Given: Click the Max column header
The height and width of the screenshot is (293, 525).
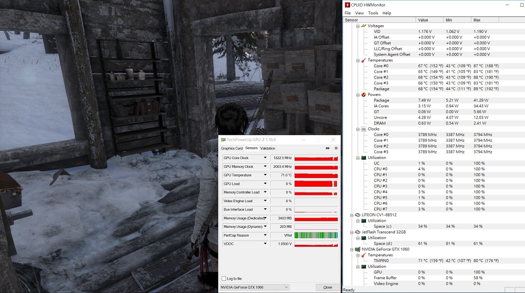Looking at the screenshot, I should coord(485,20).
